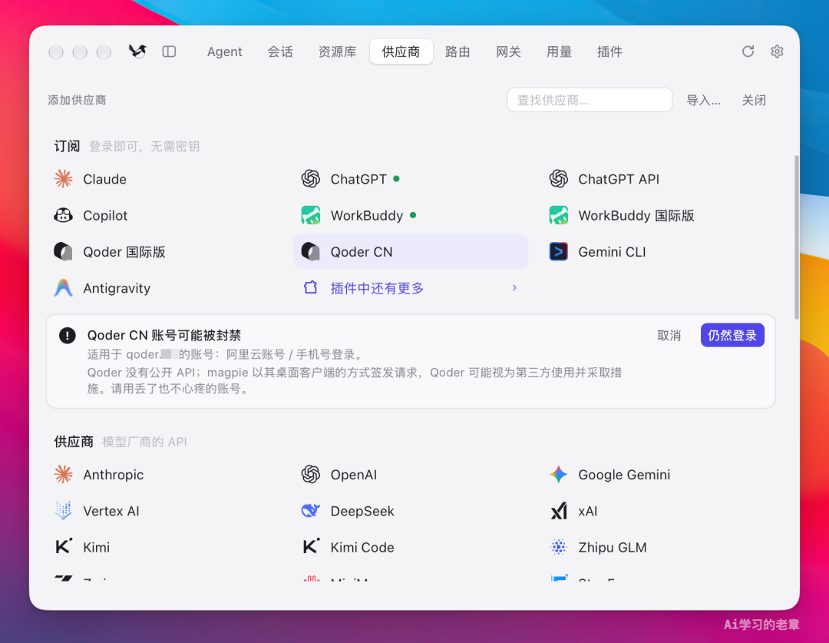Go to the 路由 tab

coord(457,51)
